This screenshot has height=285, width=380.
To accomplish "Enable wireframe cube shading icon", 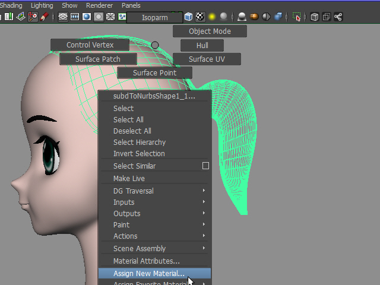I will tap(188, 17).
